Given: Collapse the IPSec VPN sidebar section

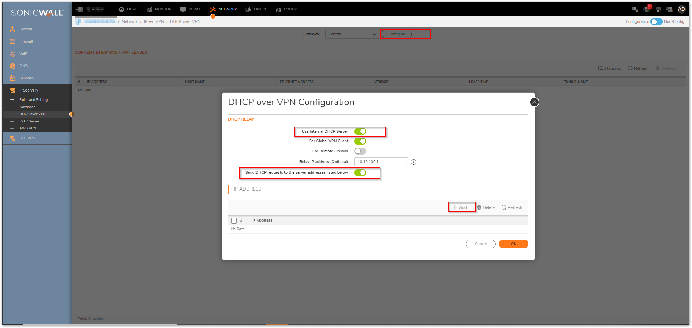Looking at the screenshot, I should tap(29, 90).
